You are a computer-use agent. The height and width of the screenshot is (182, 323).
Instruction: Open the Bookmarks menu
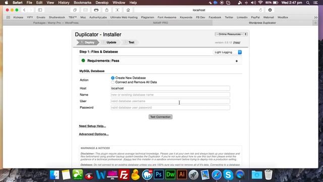click(x=82, y=3)
